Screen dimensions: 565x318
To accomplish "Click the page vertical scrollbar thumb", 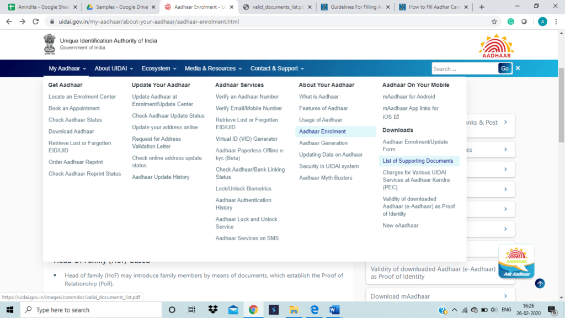I will tap(561, 104).
